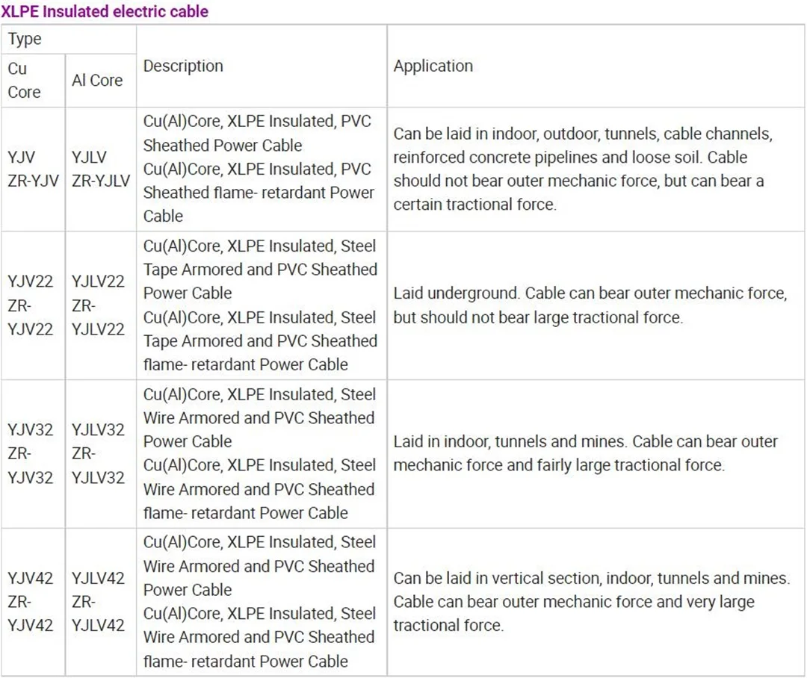Click the YJV ZR-YJV type cell
This screenshot has width=807, height=678.
click(x=33, y=169)
